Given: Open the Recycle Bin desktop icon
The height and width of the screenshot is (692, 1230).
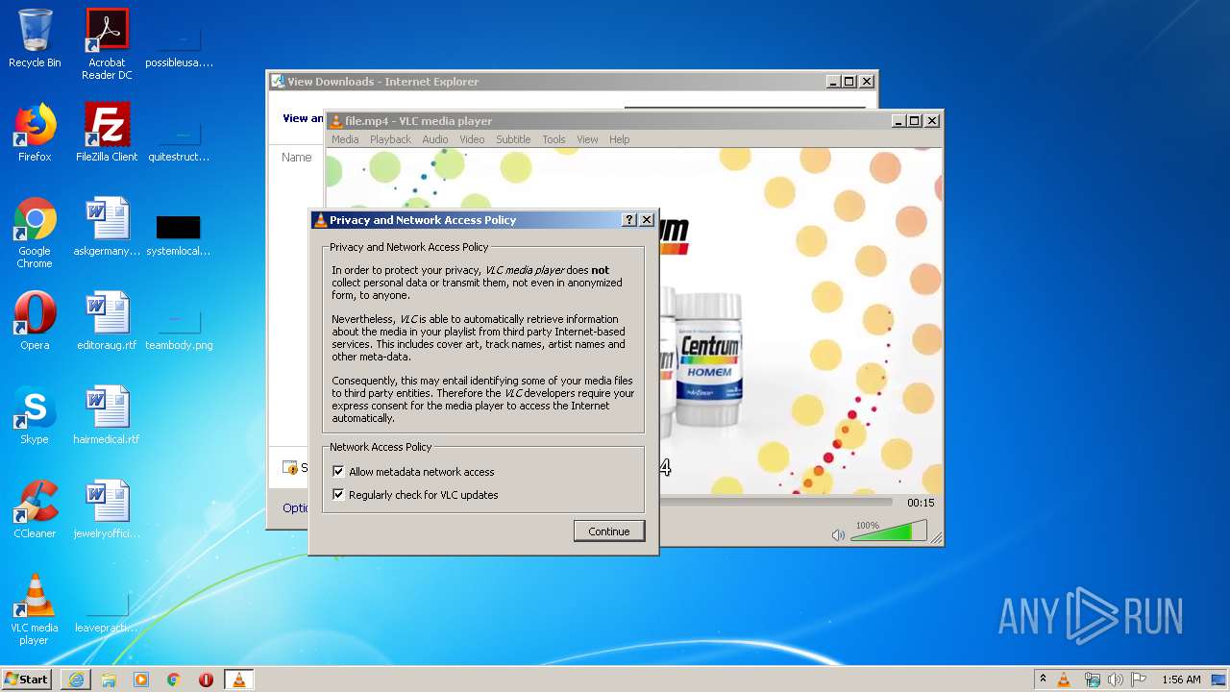Looking at the screenshot, I should [x=35, y=38].
